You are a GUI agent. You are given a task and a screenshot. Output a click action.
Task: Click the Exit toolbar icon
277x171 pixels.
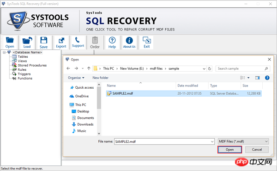coord(147,42)
